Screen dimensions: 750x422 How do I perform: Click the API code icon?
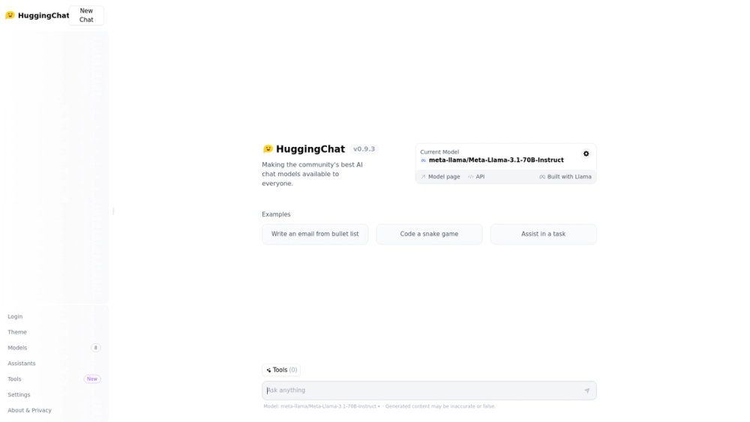pos(471,177)
